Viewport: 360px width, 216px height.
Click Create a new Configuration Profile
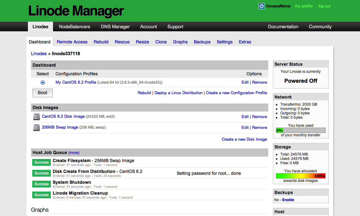pos(237,93)
